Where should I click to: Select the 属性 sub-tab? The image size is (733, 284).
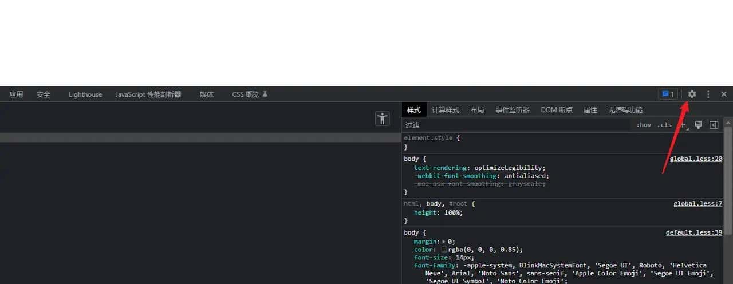point(590,109)
